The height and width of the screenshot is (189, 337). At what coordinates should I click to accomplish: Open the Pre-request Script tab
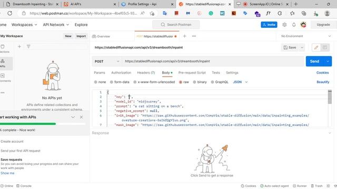pos(192,72)
